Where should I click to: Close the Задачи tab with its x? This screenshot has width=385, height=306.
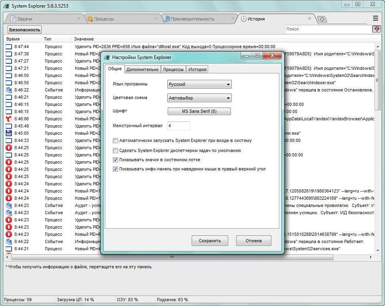(79, 18)
